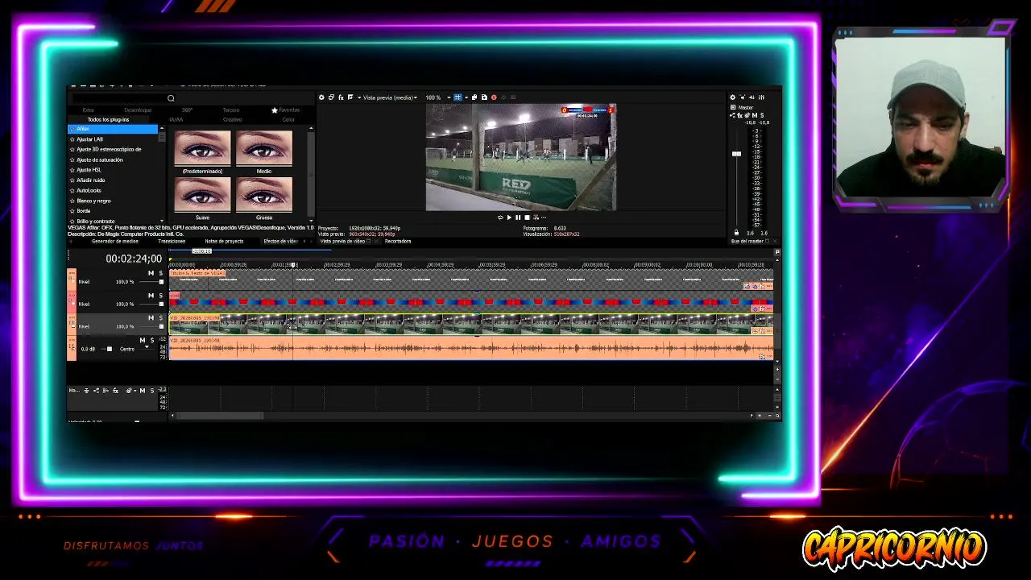Toggle the grid overlay icon in preview
This screenshot has width=1031, height=580.
[x=458, y=97]
